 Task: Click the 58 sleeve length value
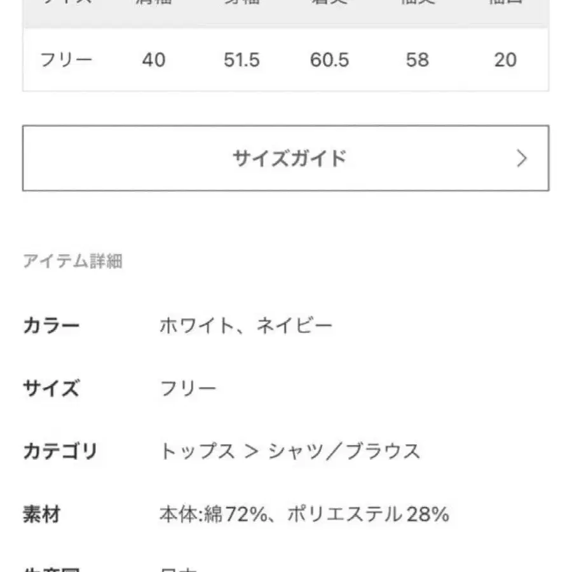(x=418, y=60)
